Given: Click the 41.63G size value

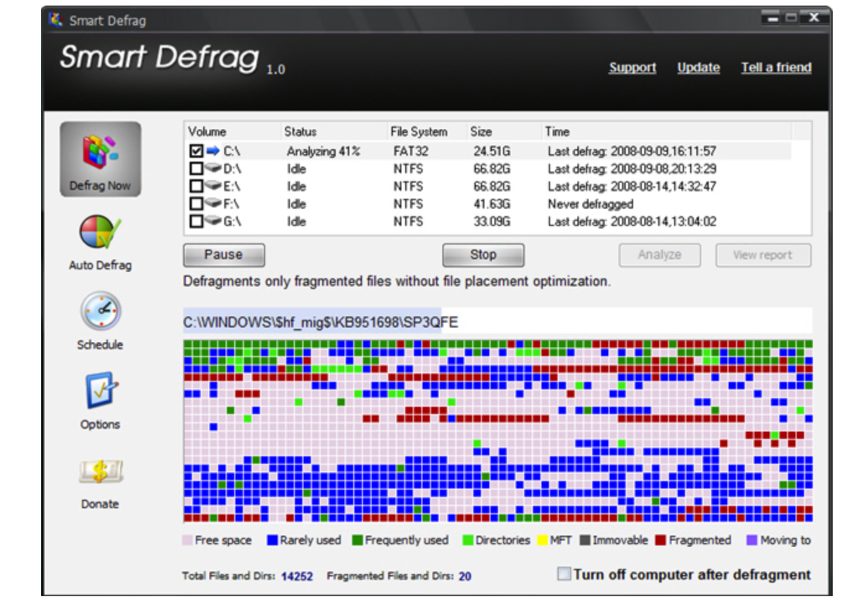Looking at the screenshot, I should point(492,204).
